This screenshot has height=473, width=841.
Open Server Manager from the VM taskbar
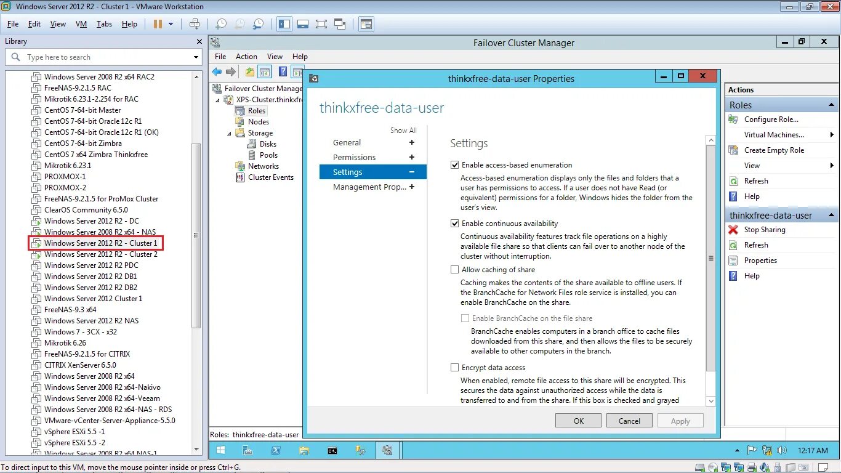247,451
